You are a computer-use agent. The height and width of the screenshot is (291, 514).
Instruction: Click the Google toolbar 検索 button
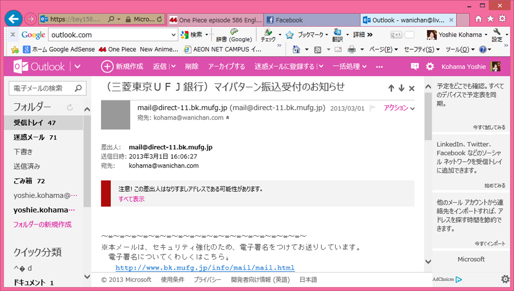pos(195,35)
